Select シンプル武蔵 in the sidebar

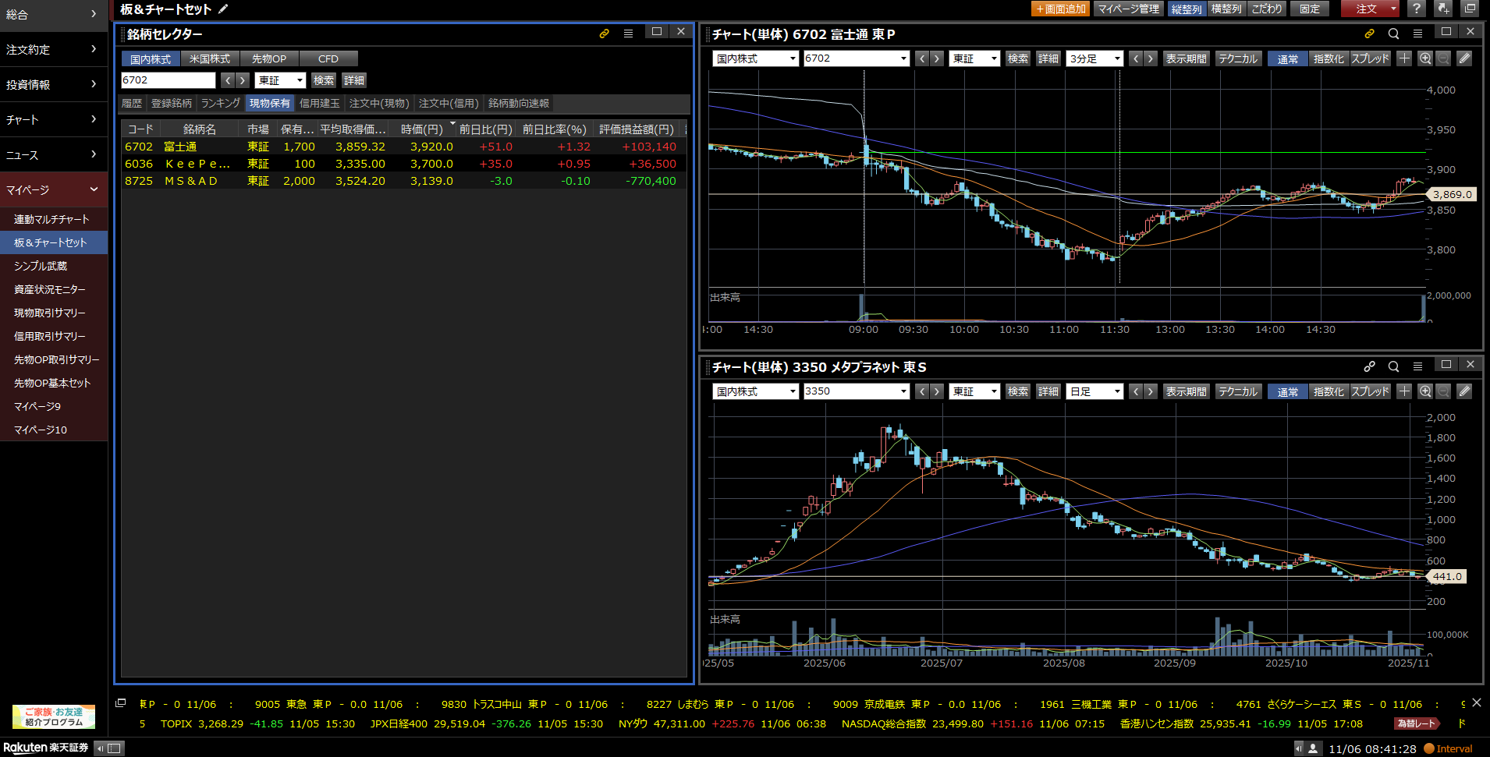pos(54,266)
